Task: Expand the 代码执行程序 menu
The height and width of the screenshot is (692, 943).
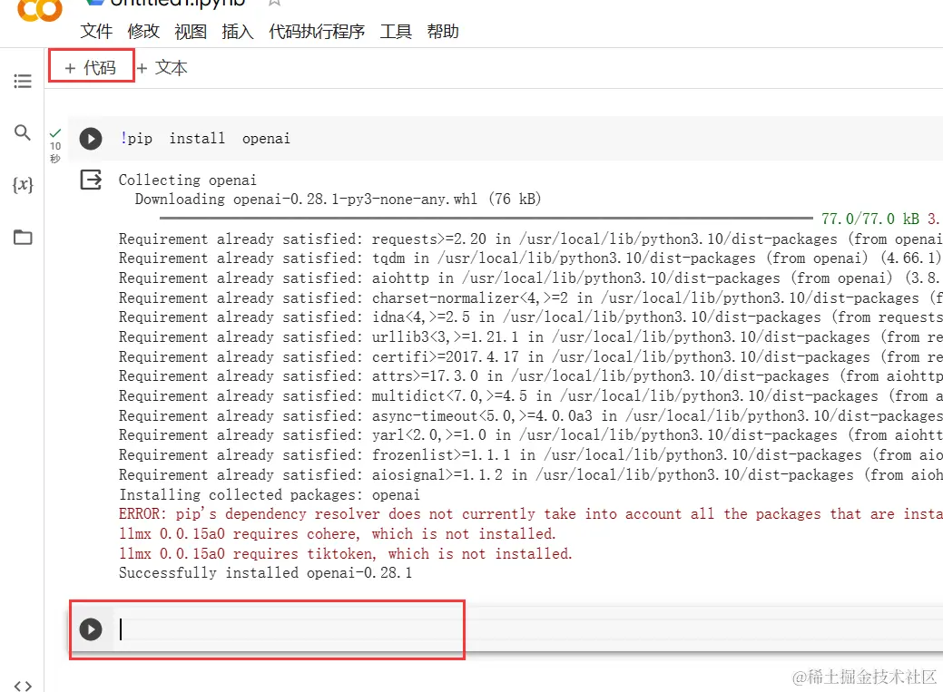Action: tap(317, 32)
